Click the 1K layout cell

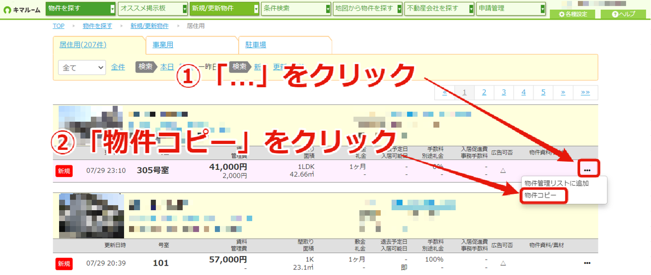click(310, 259)
